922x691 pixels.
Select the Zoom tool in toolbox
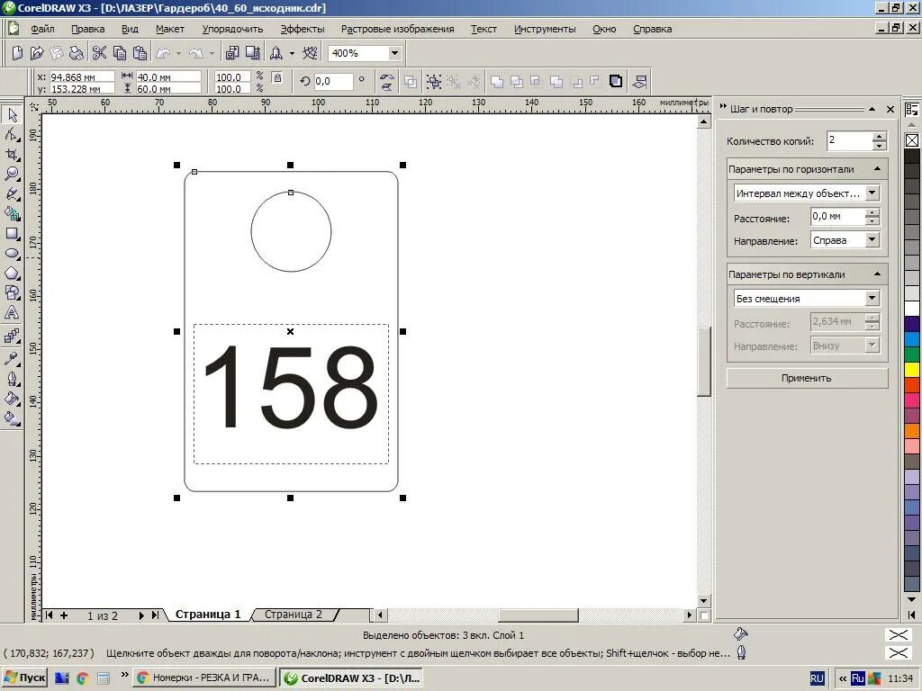[x=12, y=174]
